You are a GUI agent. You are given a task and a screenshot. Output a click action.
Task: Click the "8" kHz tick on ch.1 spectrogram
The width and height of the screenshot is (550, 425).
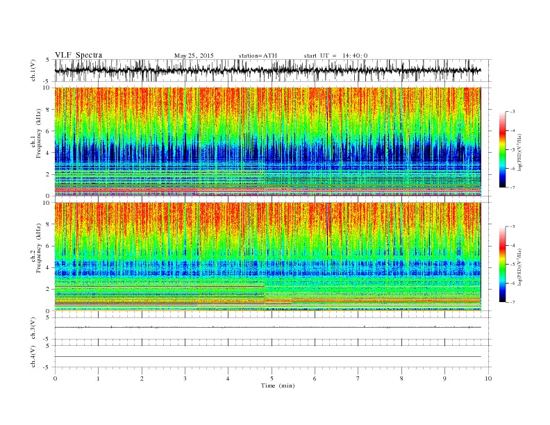click(49, 110)
